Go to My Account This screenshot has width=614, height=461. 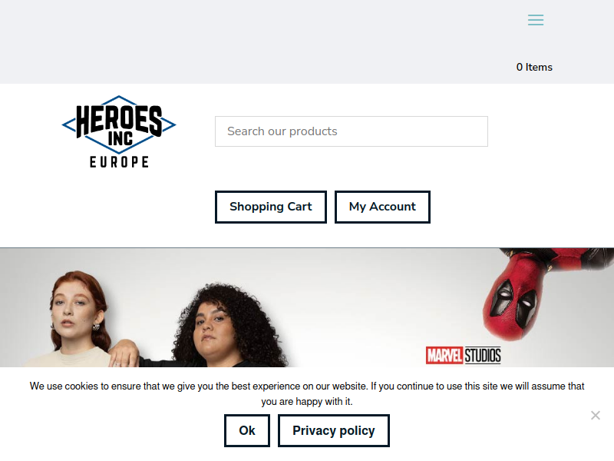pos(382,207)
